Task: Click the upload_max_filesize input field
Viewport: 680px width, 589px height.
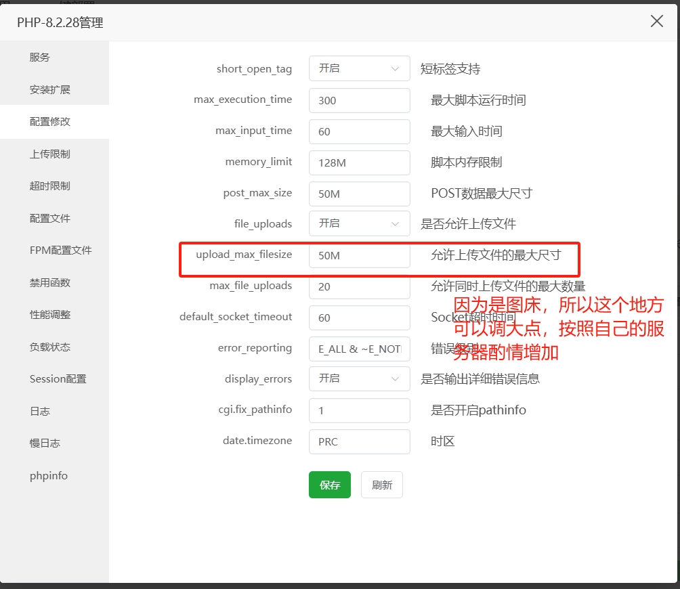Action: [359, 256]
